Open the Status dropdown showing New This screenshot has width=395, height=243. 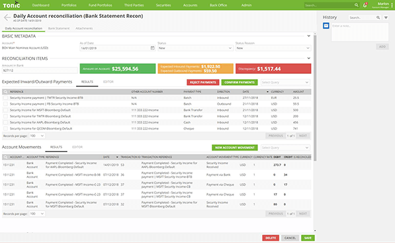coord(195,48)
